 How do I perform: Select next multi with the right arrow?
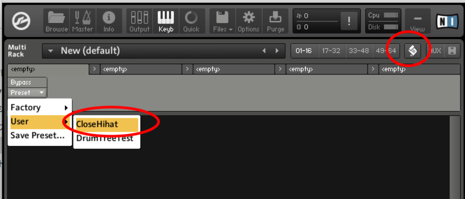(277, 51)
